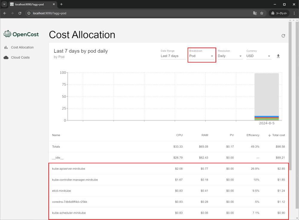
Task: Go forward using the browser forward arrow
Action: pyautogui.click(x=12, y=13)
